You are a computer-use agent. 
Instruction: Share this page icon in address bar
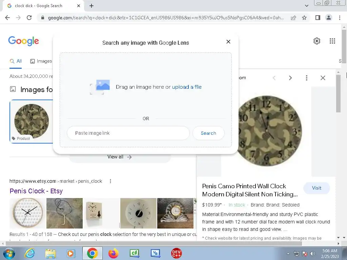[x=293, y=18]
